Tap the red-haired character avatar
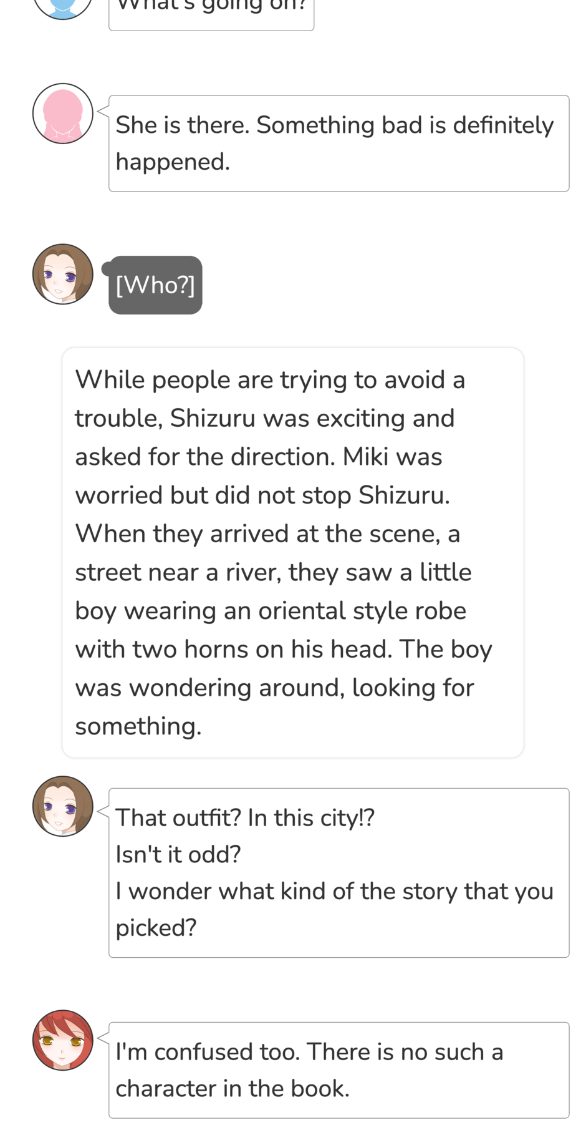586x1125 pixels. coord(62,1040)
